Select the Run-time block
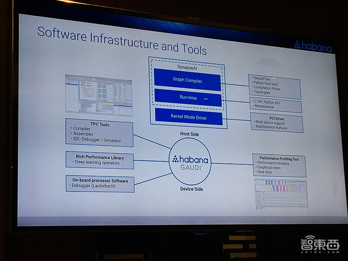348x261 pixels. tap(188, 98)
